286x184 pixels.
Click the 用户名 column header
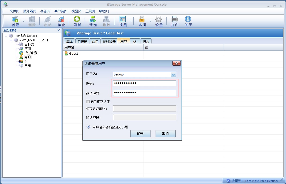103,47
